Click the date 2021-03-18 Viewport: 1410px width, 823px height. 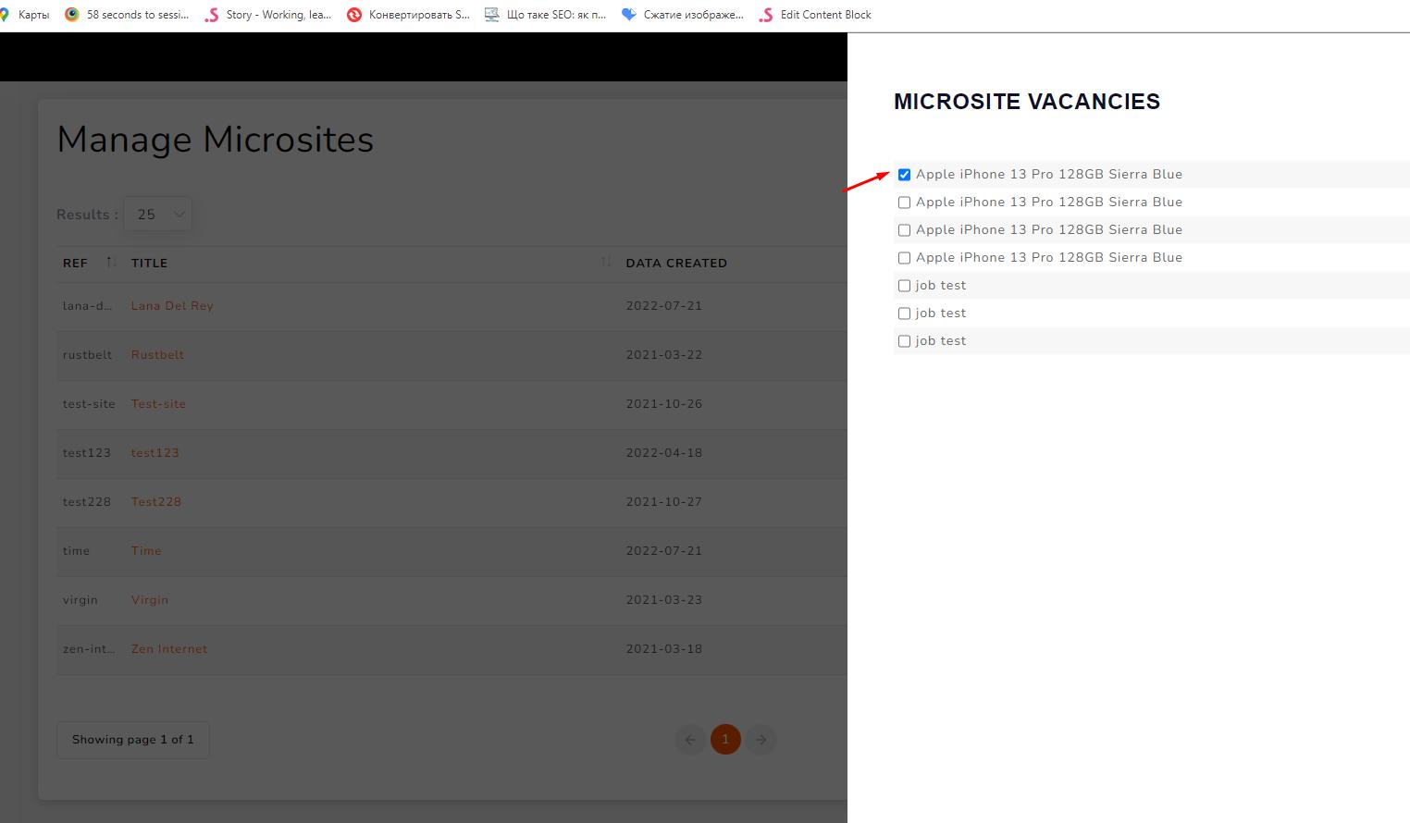tap(664, 649)
